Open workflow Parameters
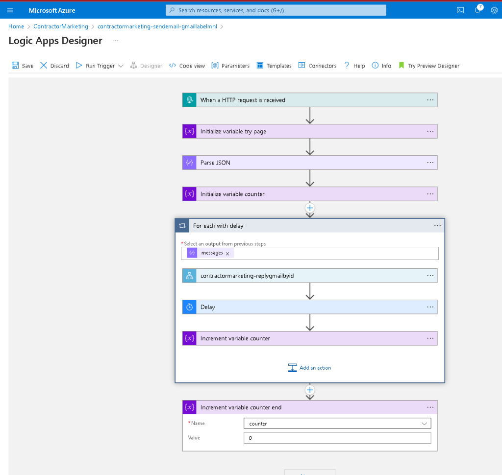502x475 pixels. point(230,66)
